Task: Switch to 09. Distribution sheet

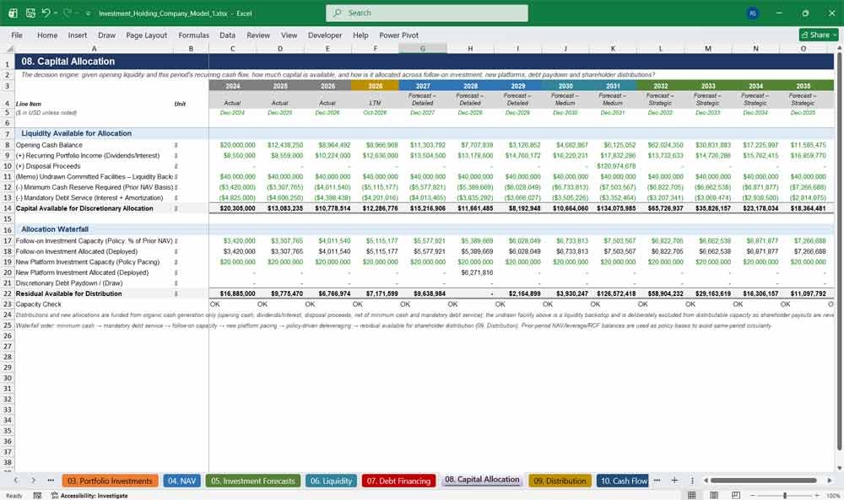Action: (560, 481)
